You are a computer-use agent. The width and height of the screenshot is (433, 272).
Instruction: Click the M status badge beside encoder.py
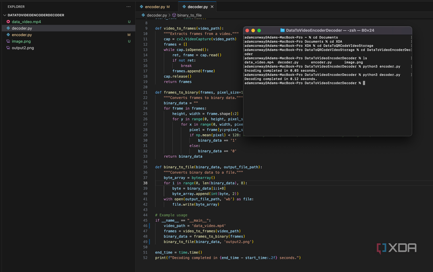pos(129,35)
